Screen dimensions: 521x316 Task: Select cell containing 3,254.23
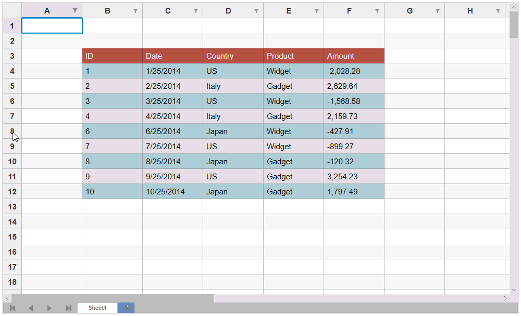354,177
